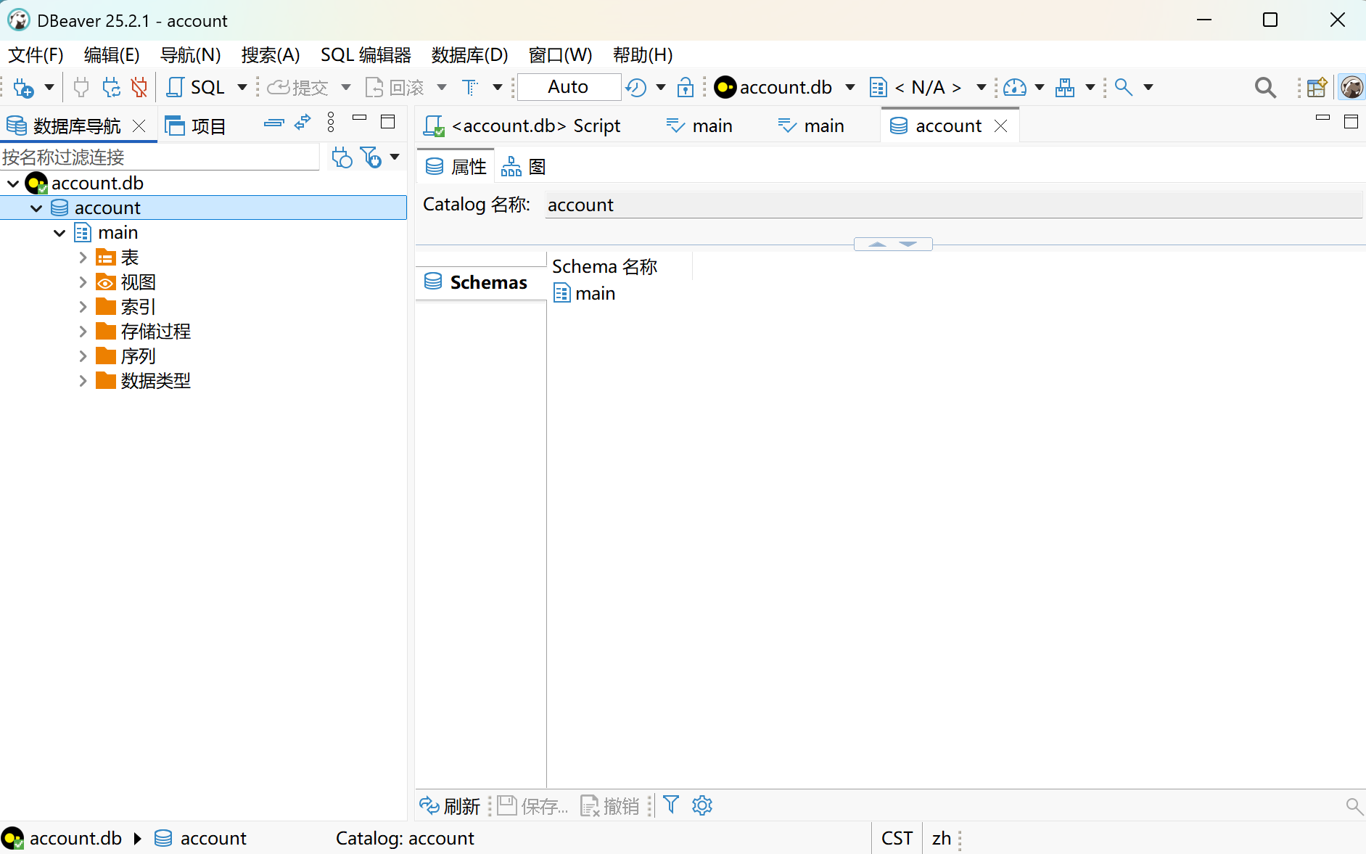Click the 按名称过滤连接 filter field
This screenshot has height=854, width=1366.
coord(160,157)
